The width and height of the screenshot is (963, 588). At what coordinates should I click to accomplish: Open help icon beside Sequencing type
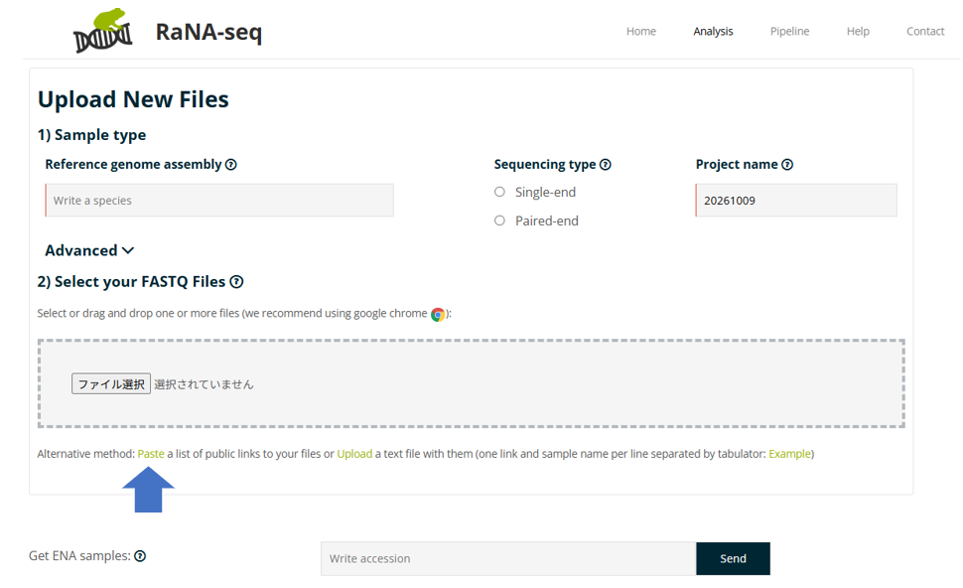605,165
